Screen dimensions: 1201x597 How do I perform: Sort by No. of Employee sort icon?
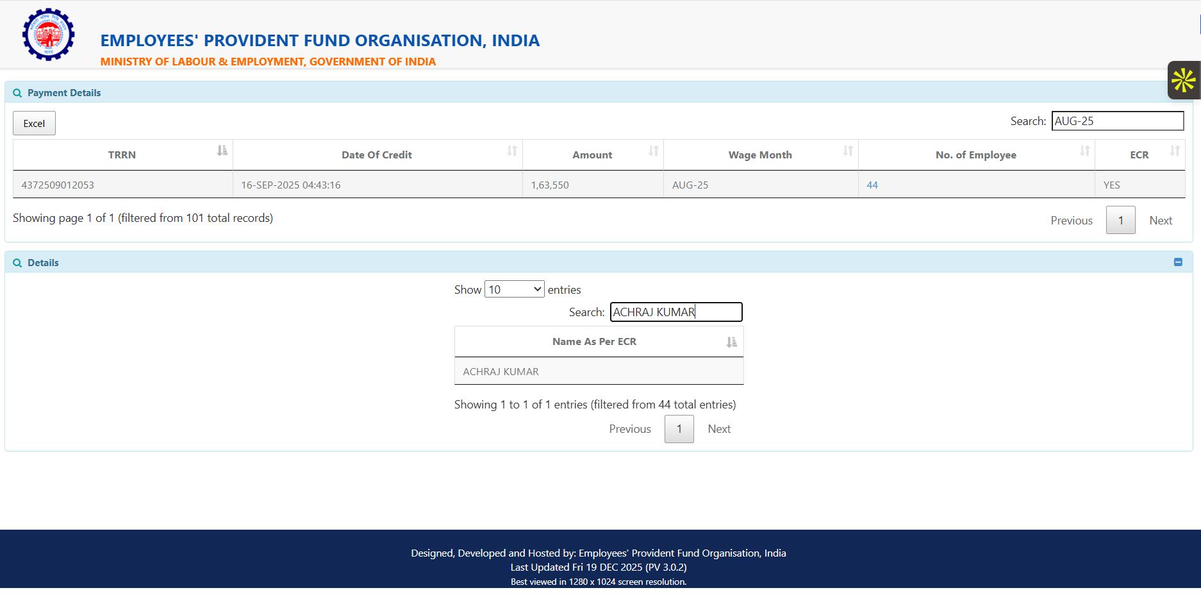coord(1084,151)
